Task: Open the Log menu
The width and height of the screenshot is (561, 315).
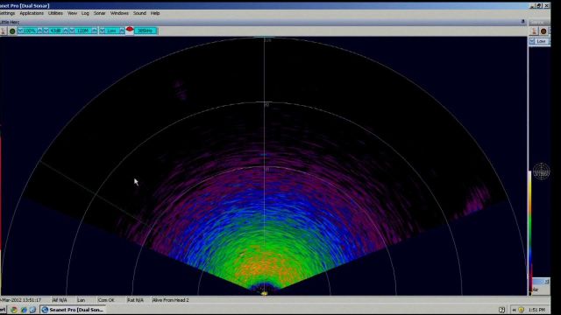Action: click(85, 13)
